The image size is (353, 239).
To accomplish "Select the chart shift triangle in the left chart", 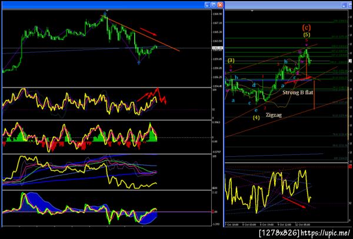I will (x=107, y=11).
